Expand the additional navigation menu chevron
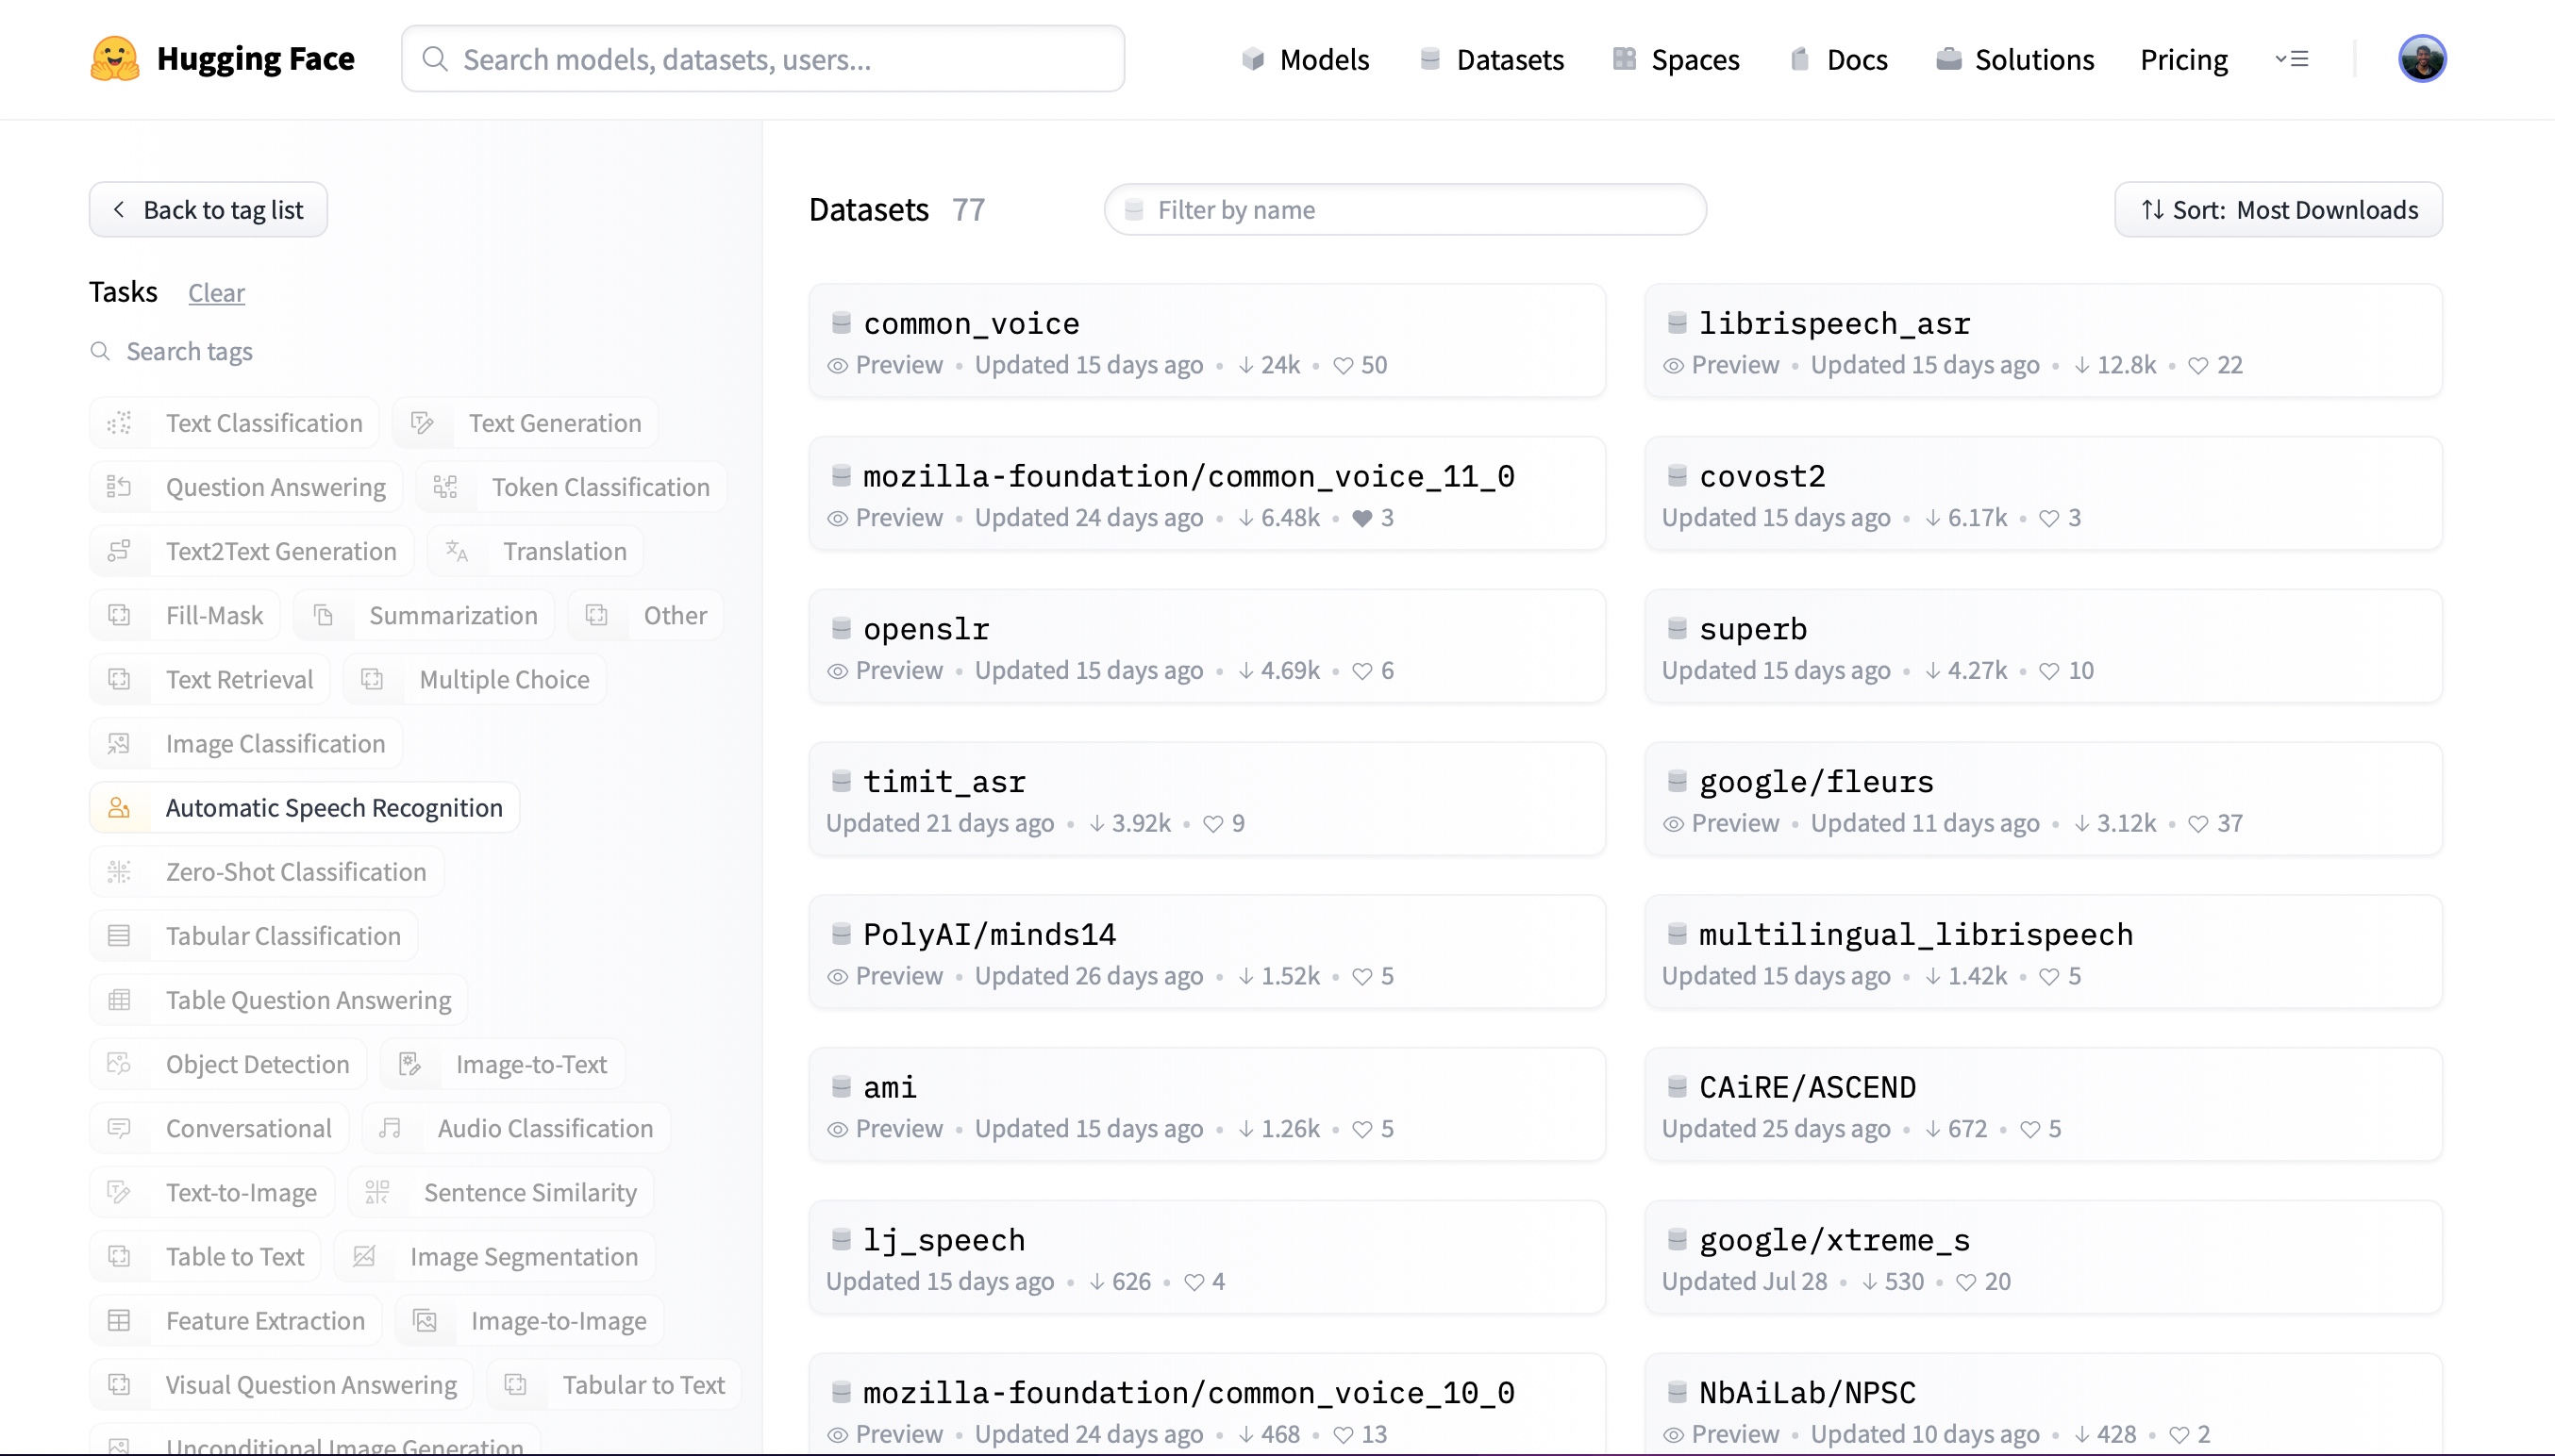Viewport: 2555px width, 1456px height. pyautogui.click(x=2291, y=59)
